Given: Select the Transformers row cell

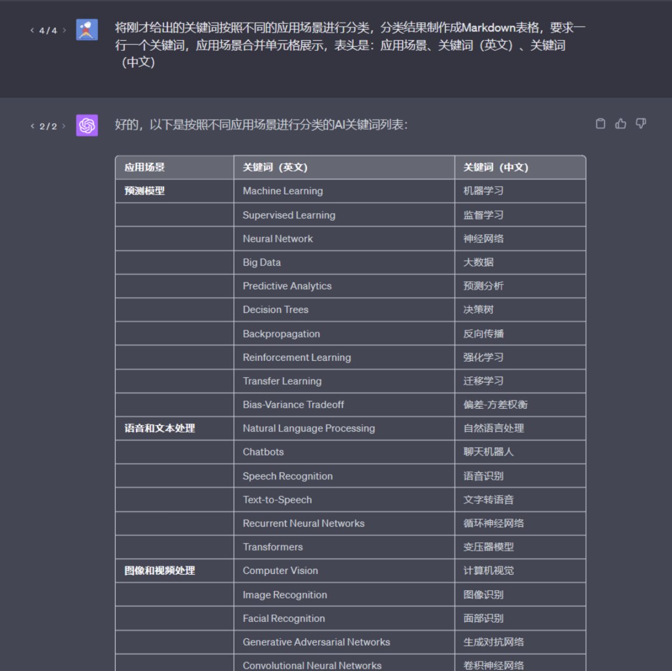Looking at the screenshot, I should (x=272, y=547).
